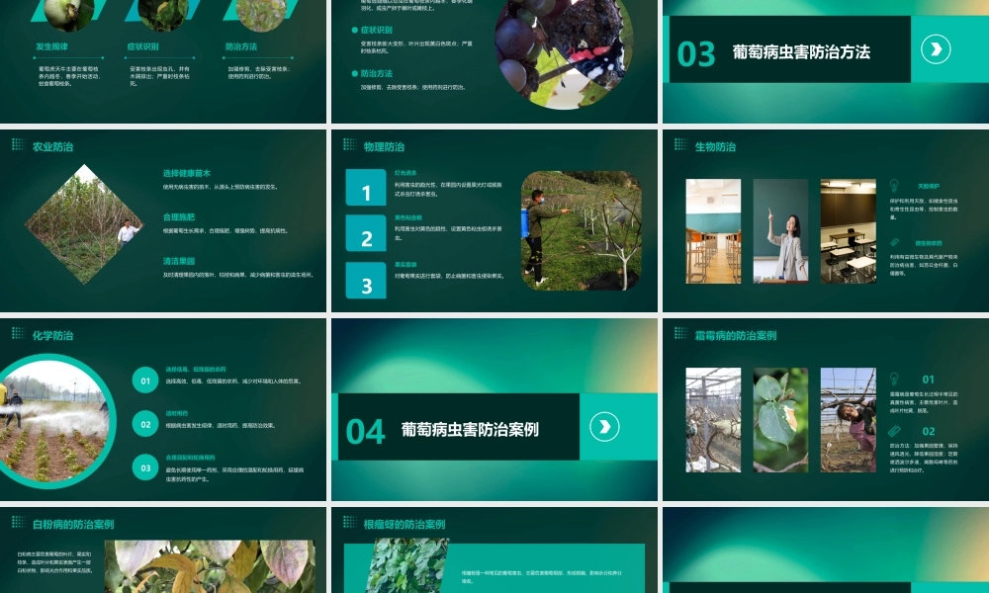Select the circular field spraying photo in 化学防治 slide
The image size is (989, 593).
tap(52, 422)
